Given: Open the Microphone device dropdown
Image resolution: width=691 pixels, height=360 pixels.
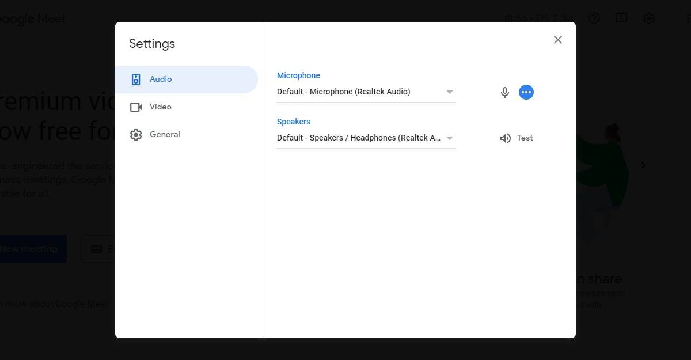Looking at the screenshot, I should click(366, 92).
